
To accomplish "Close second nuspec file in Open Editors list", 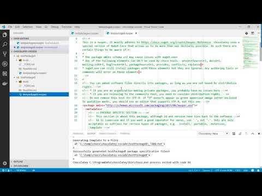I will click(x=15, y=47).
